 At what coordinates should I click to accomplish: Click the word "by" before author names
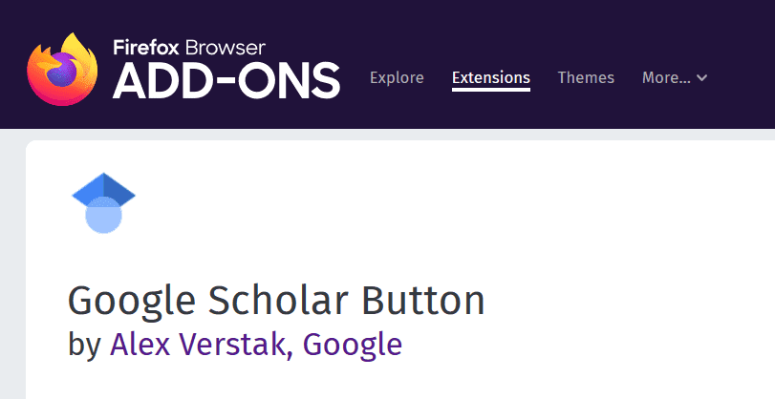click(85, 346)
